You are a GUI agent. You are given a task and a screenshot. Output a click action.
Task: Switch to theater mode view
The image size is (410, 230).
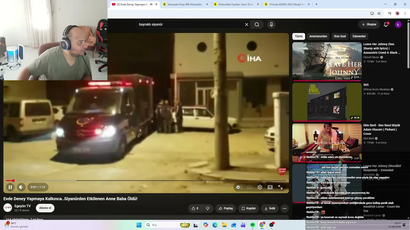[x=270, y=187]
